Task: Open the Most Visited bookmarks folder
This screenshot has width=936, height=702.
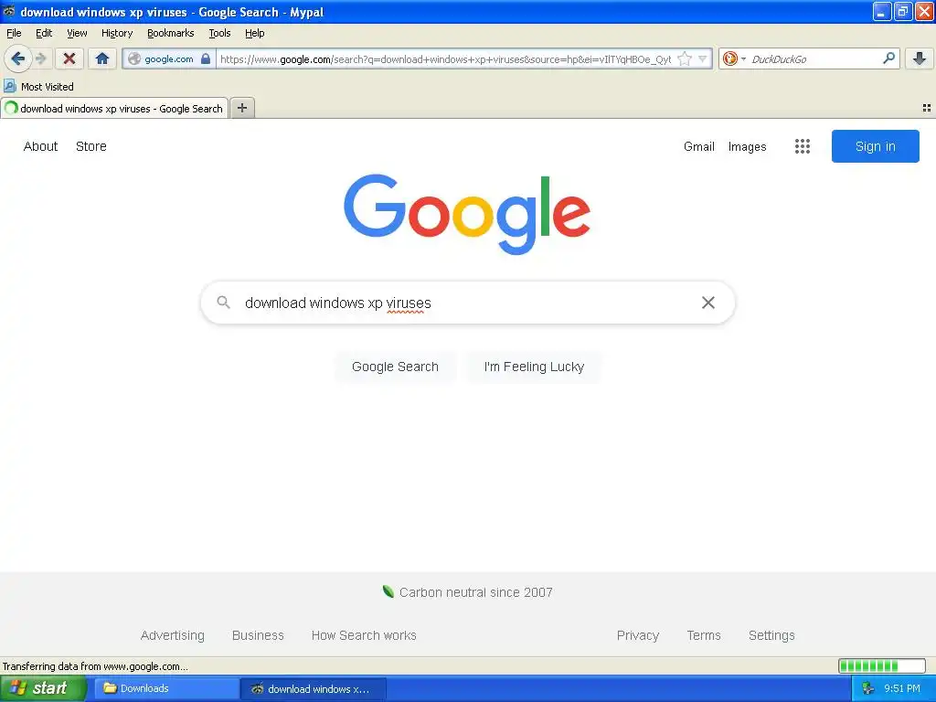Action: (x=38, y=87)
